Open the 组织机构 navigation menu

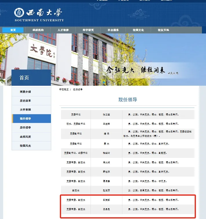coord(38,30)
